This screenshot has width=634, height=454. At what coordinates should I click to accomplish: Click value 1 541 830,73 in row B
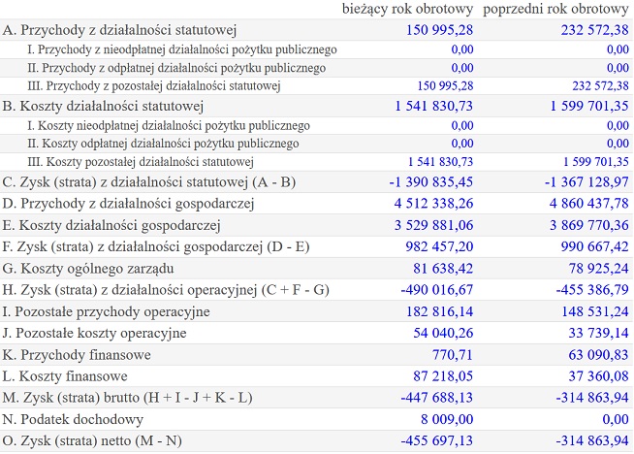(x=434, y=106)
